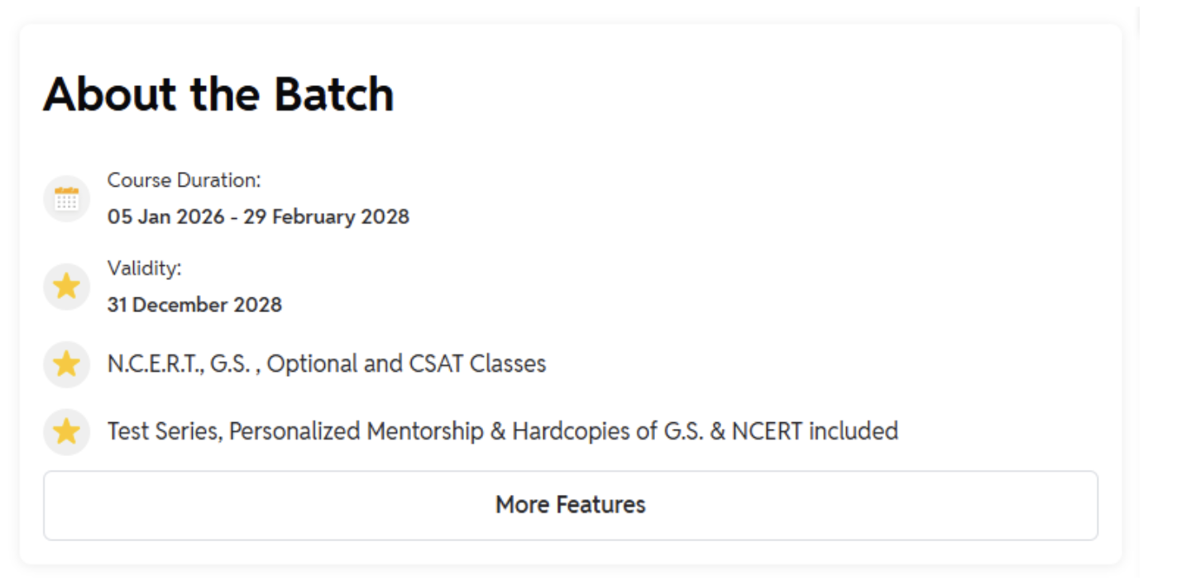Image resolution: width=1191 pixels, height=580 pixels.
Task: Click the Optional and CSAT Classes text
Action: pos(406,364)
